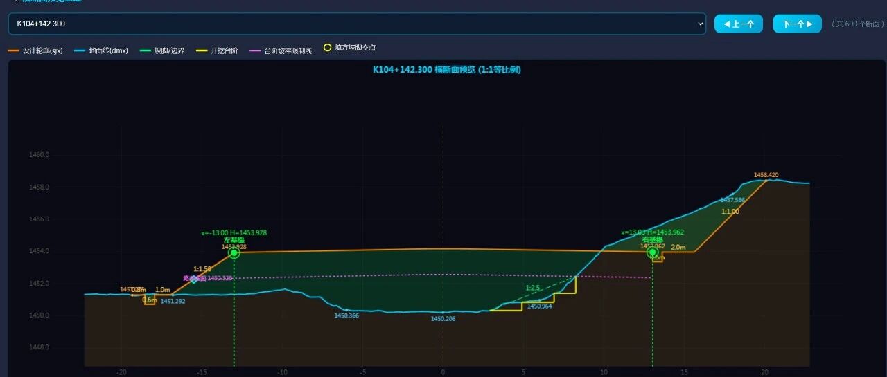Click the chart title K104+142.300 横断面预览
The width and height of the screenshot is (887, 377).
(446, 70)
